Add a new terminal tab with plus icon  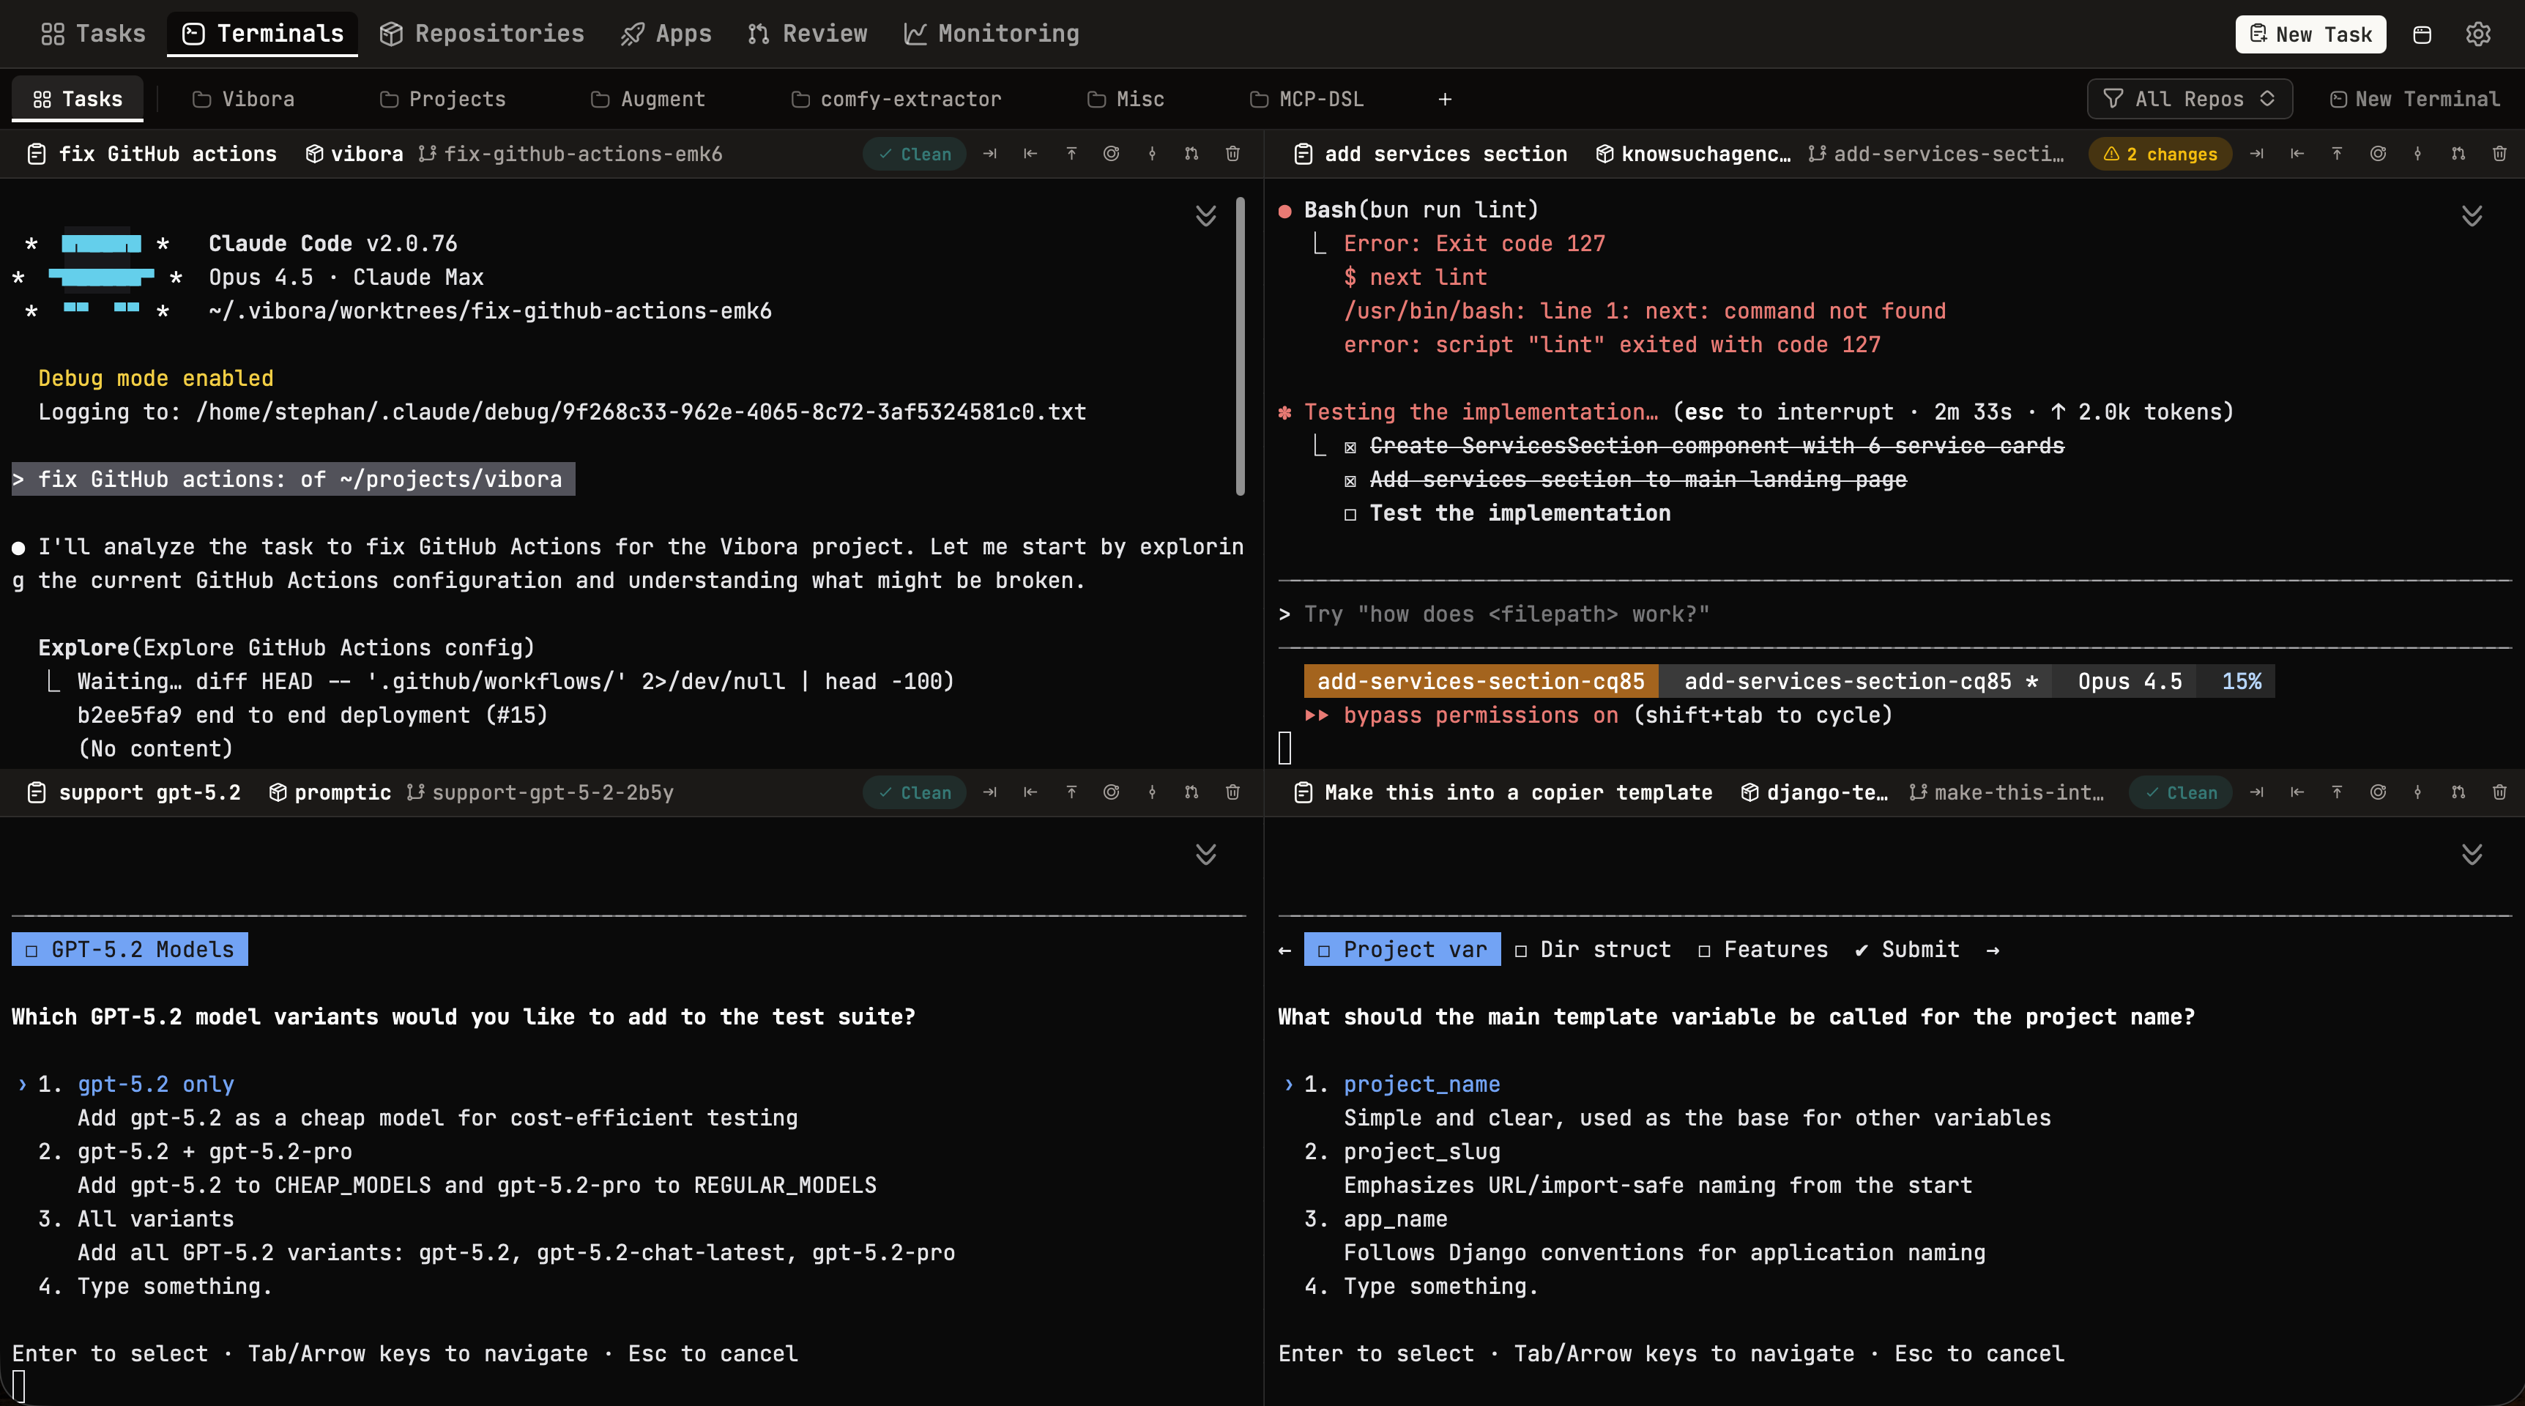(x=1445, y=99)
